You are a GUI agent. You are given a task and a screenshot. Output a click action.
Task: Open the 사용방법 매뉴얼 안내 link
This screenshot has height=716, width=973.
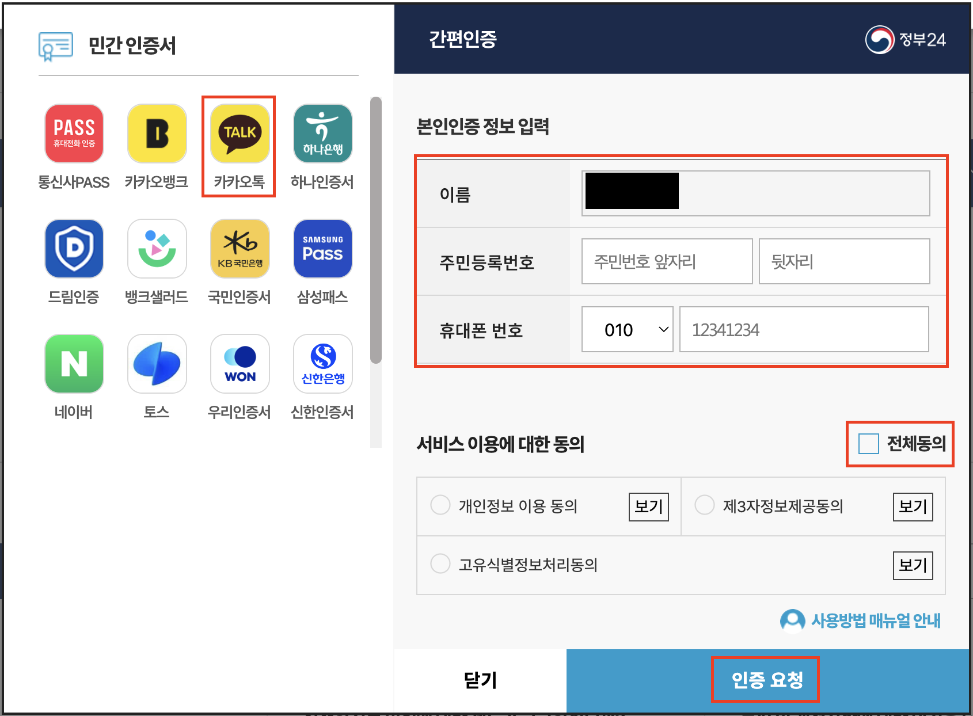pyautogui.click(x=876, y=620)
